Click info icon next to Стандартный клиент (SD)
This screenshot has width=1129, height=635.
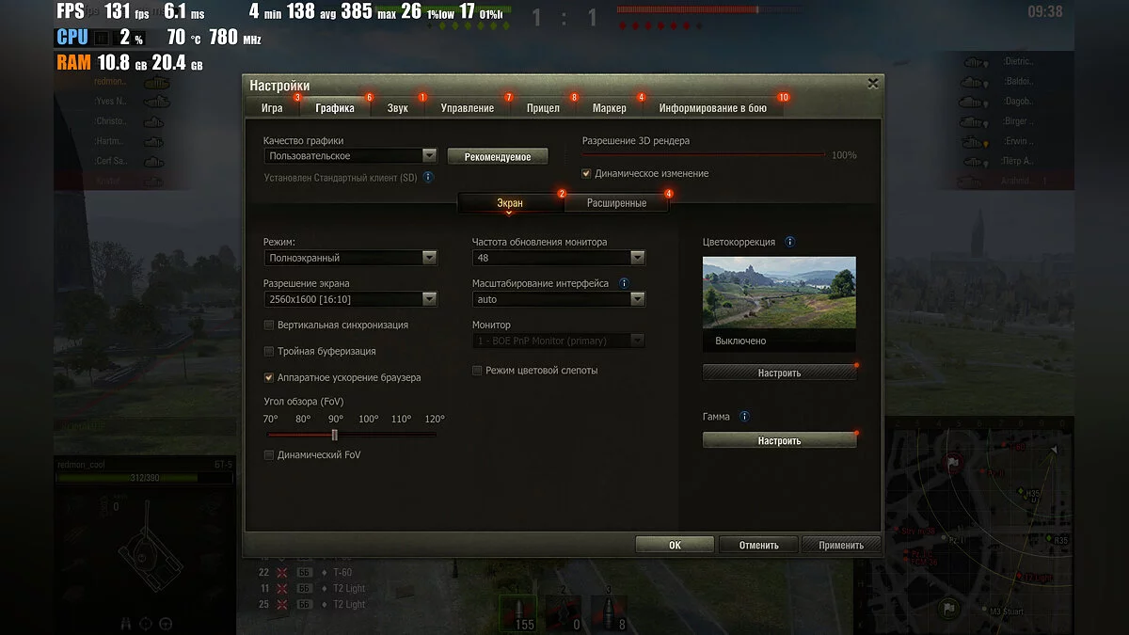[428, 177]
